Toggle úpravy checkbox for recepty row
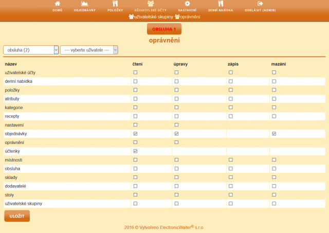Viewport: 329px width, 233px height. [176, 116]
